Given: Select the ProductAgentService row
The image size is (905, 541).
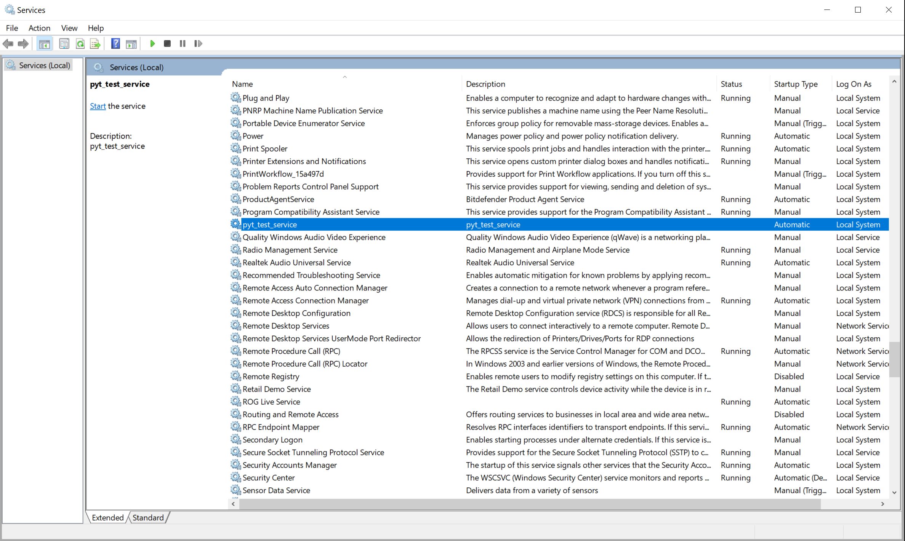Looking at the screenshot, I should click(559, 199).
